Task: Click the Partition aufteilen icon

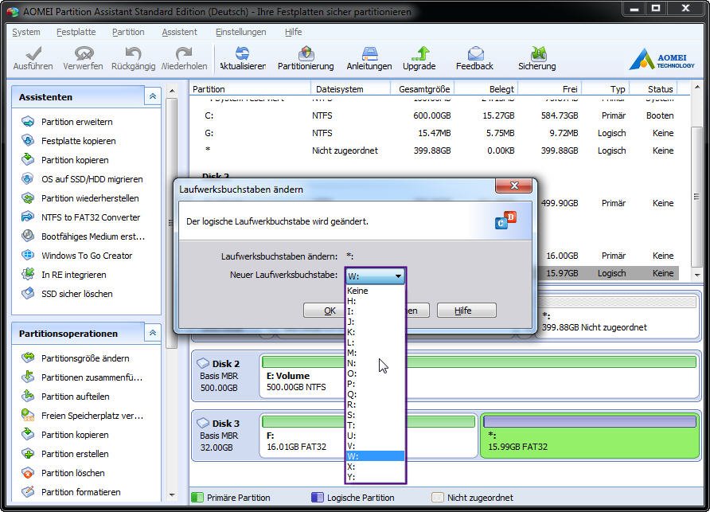Action: (x=28, y=396)
